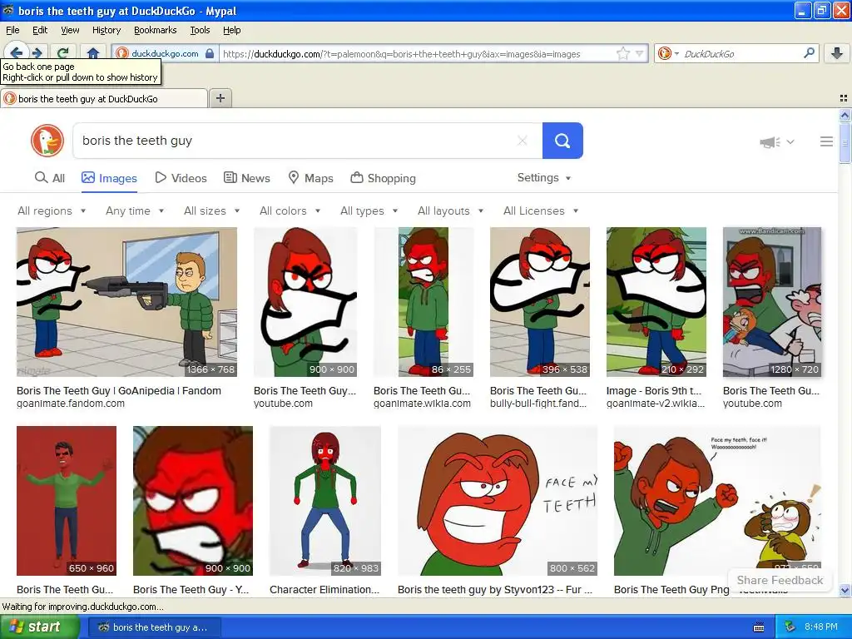Open the 396 × 538 image thumbnail
This screenshot has width=852, height=639.
[x=539, y=302]
